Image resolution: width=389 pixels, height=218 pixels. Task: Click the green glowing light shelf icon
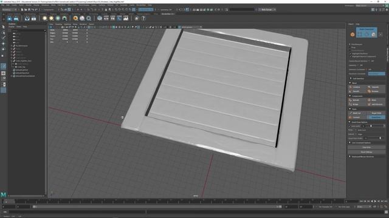[58, 18]
